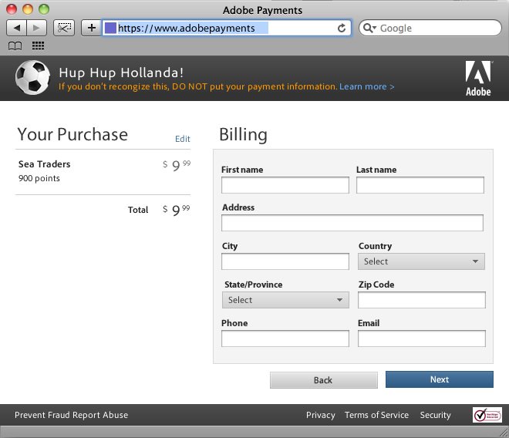Close the window with red button
The height and width of the screenshot is (438, 509).
[12, 9]
